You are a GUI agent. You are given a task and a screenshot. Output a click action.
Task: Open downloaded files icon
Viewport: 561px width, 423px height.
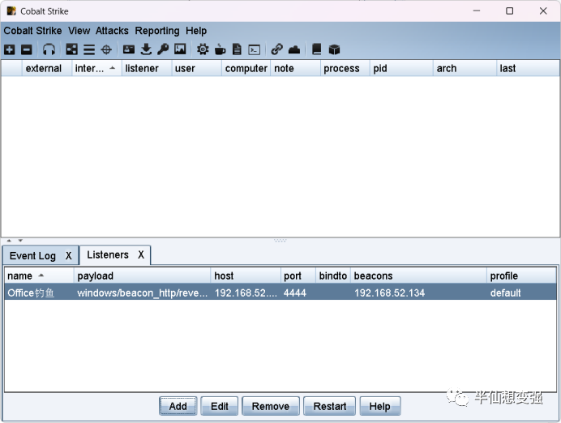pos(146,49)
